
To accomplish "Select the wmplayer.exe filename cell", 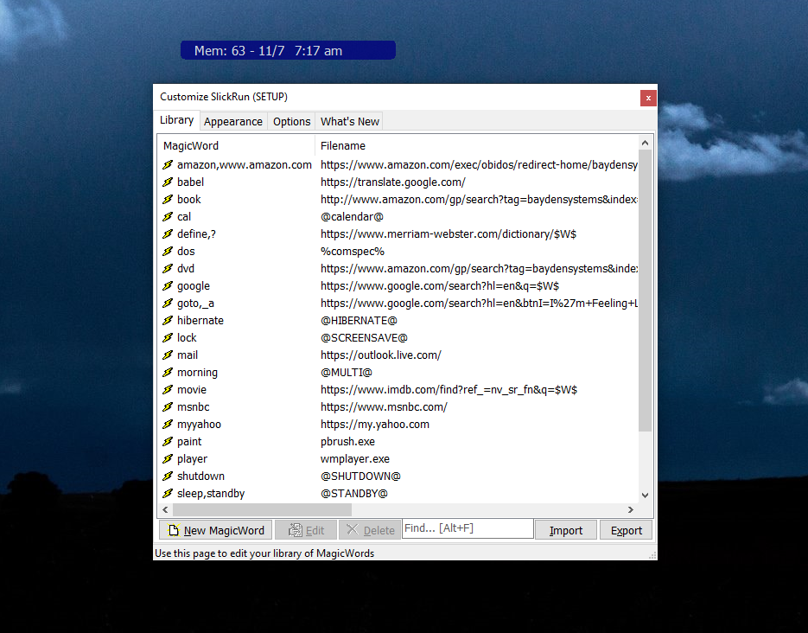I will (355, 458).
